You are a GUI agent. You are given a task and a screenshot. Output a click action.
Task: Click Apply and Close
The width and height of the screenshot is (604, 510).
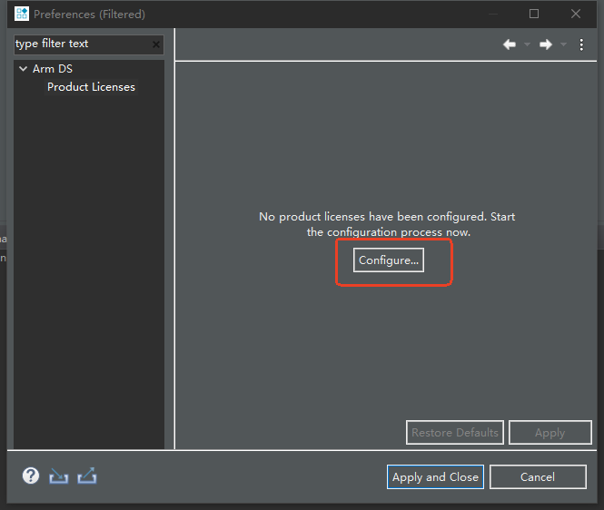point(435,477)
